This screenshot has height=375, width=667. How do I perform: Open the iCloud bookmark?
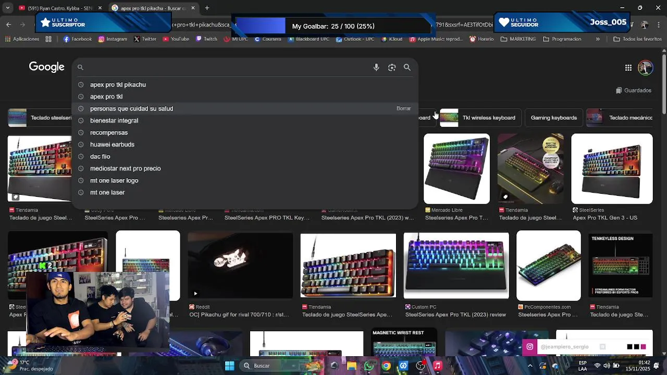pyautogui.click(x=391, y=39)
